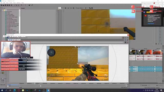Click the first video clip thumbnail on timeline
164x92 pixels.
coord(132,52)
